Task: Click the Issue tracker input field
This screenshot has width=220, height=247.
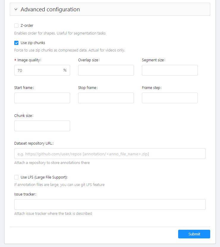Action: pos(110,204)
